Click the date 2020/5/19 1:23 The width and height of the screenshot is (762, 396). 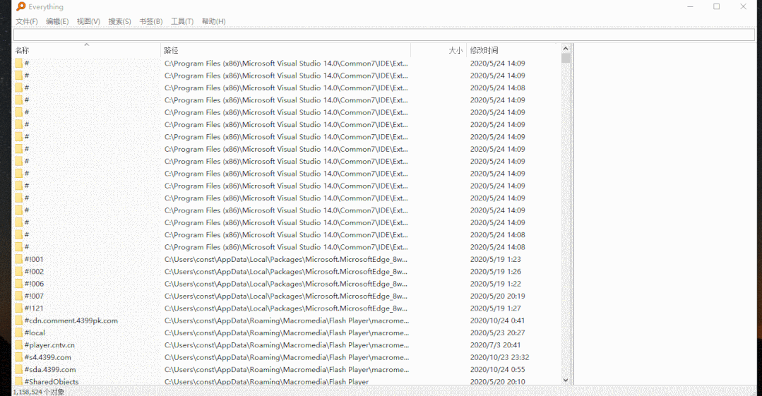coord(495,260)
